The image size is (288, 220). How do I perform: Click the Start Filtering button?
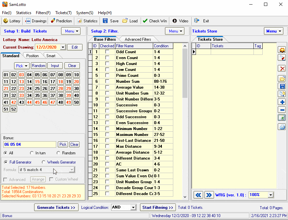(x=158, y=208)
